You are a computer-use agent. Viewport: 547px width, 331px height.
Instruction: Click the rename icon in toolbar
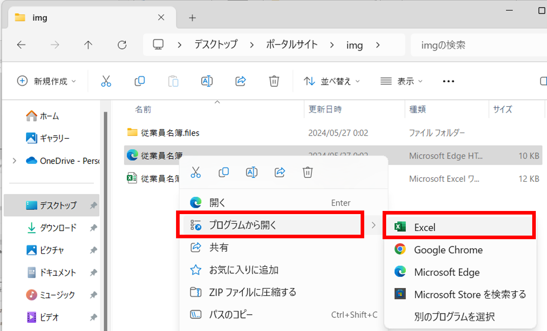[x=207, y=81]
